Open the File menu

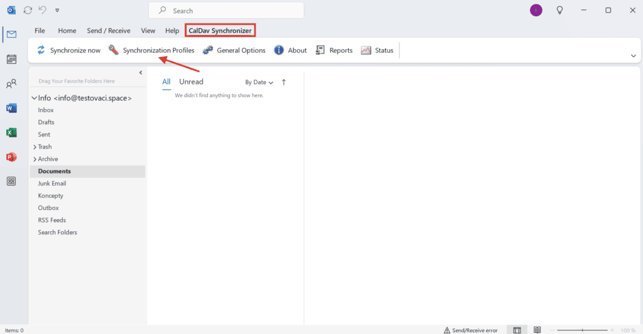click(x=40, y=31)
